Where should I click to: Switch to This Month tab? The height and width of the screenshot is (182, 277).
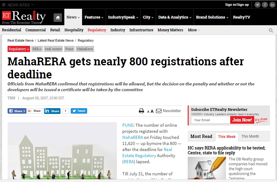click(250, 136)
